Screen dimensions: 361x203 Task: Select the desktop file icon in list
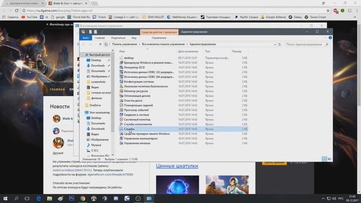point(121,58)
